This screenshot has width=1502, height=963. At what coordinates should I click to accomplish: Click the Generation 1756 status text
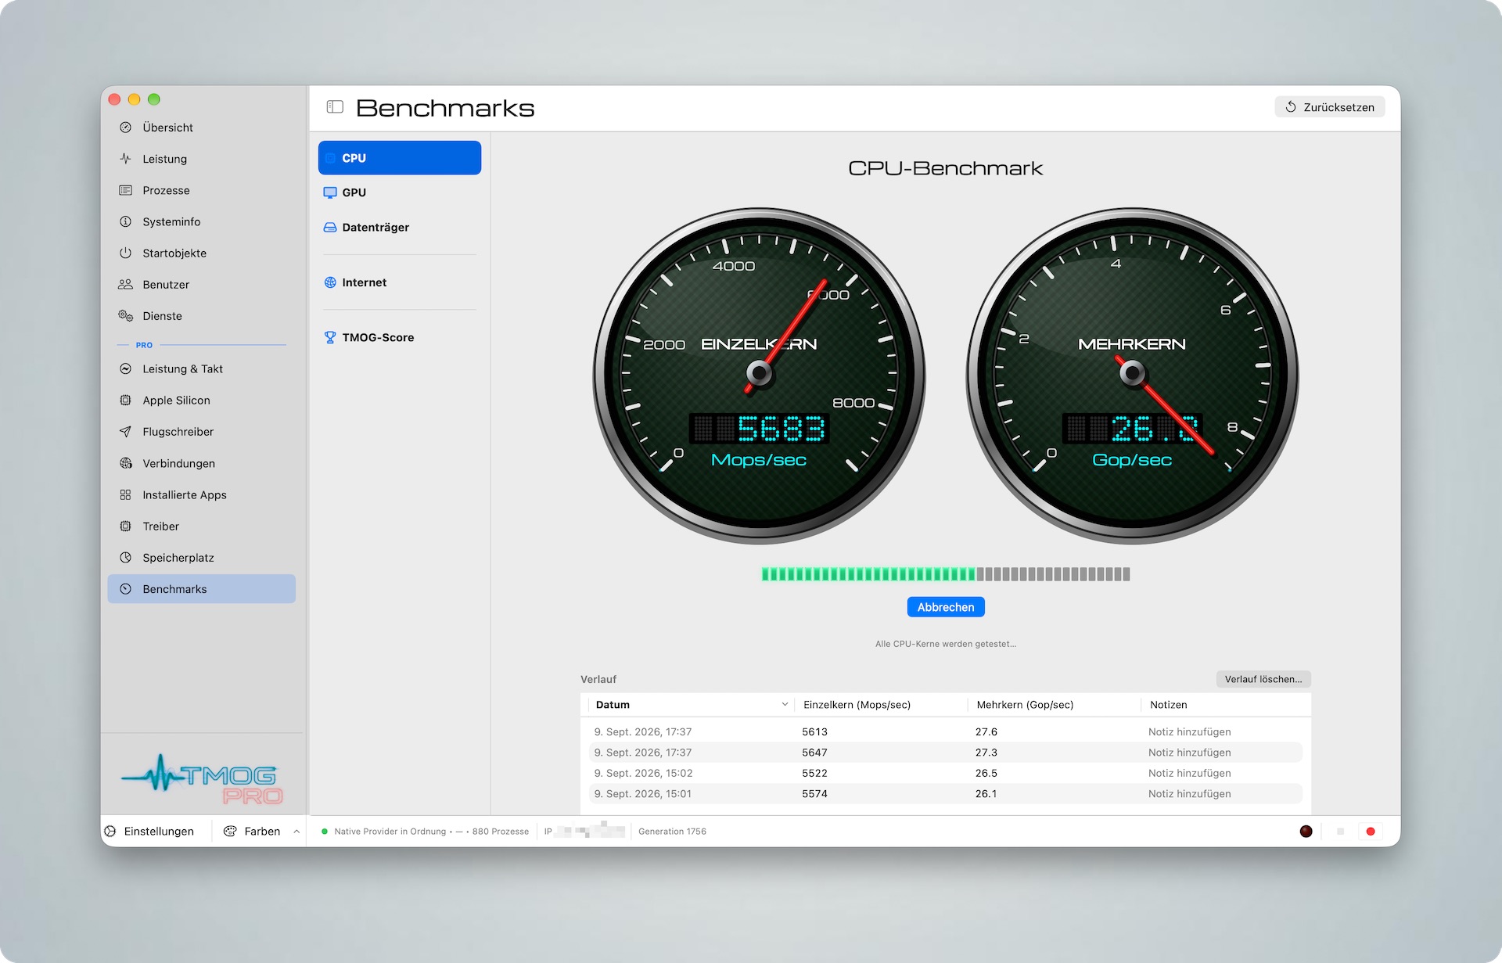[x=672, y=832]
